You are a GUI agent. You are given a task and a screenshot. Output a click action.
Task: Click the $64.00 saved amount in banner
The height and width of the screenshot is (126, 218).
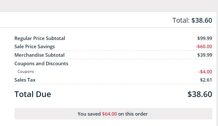109,114
